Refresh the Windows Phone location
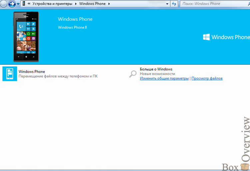250x171 pixels. [174, 4]
